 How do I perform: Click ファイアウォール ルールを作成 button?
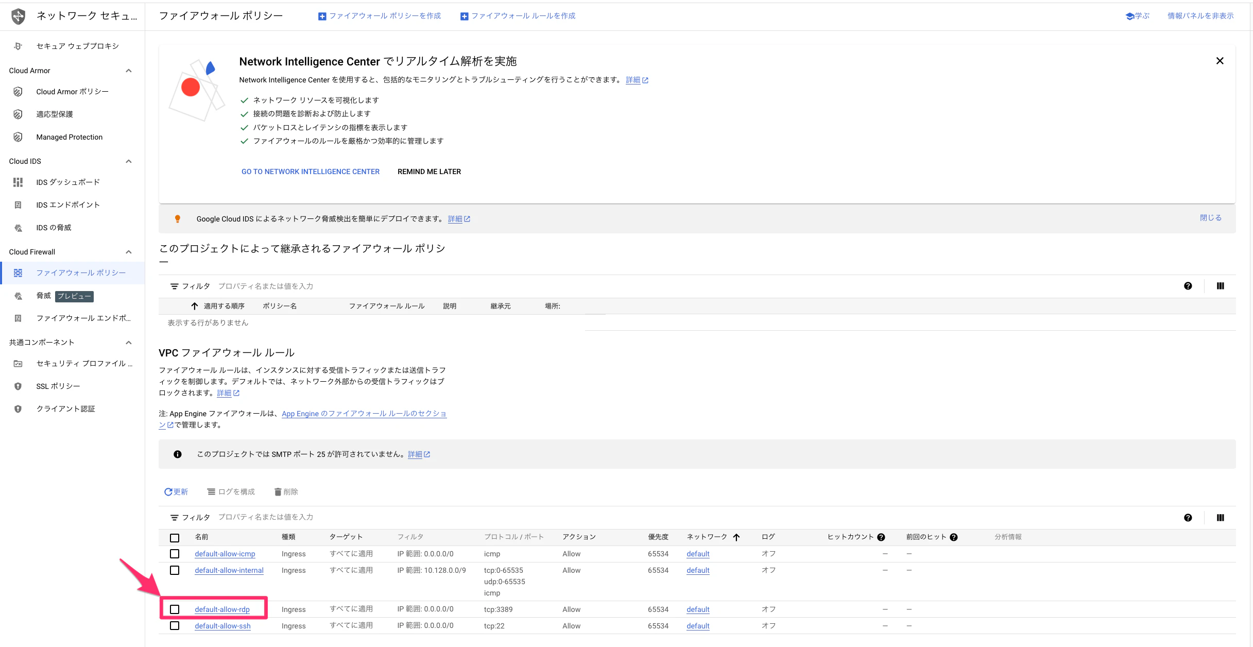pyautogui.click(x=518, y=16)
